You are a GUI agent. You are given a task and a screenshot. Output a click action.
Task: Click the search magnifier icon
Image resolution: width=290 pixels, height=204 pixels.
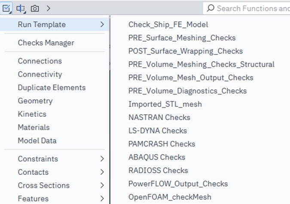pos(211,8)
